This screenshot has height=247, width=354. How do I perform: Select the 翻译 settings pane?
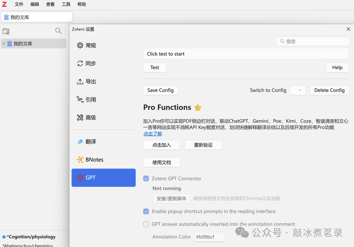tap(104, 142)
